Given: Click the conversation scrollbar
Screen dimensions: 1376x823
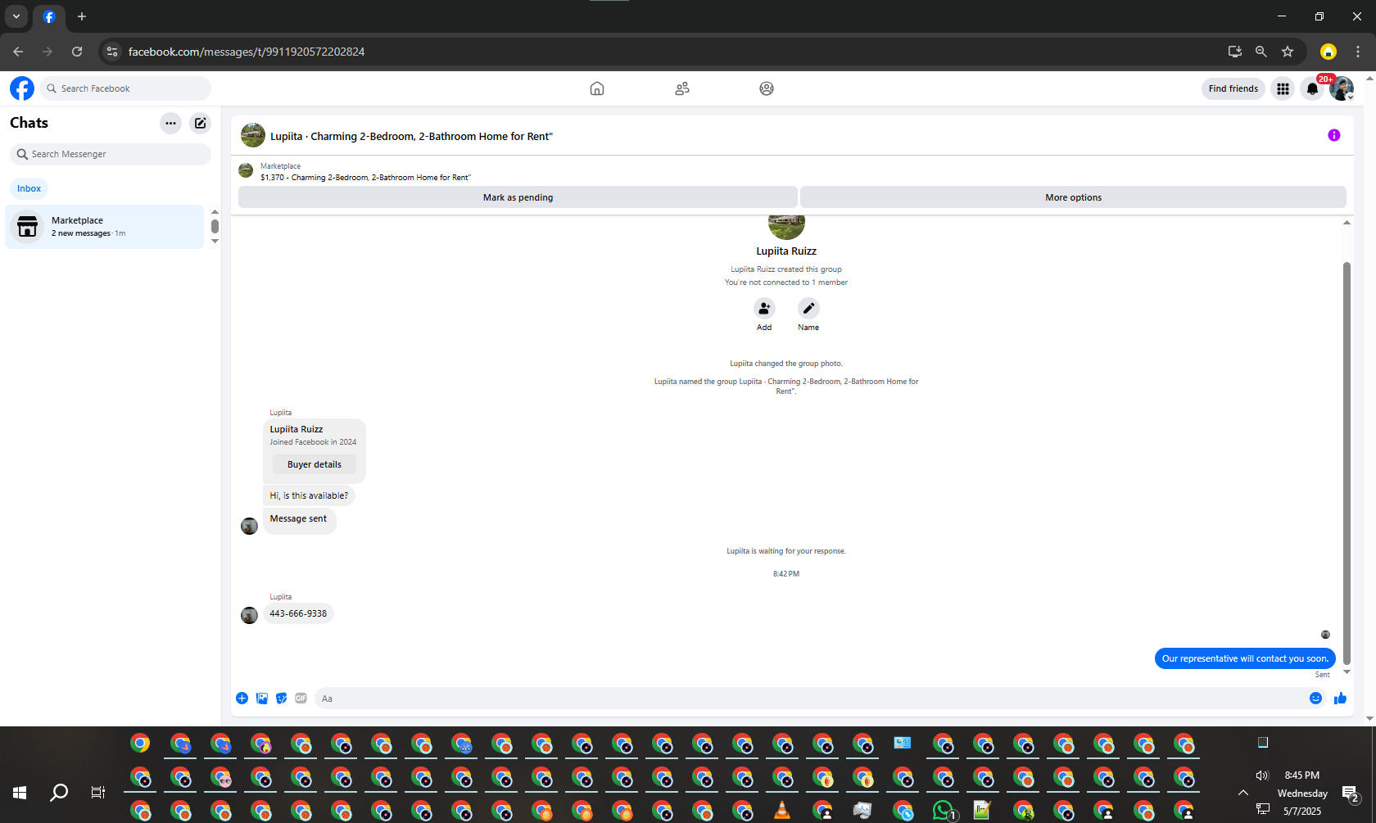Looking at the screenshot, I should 1347,463.
